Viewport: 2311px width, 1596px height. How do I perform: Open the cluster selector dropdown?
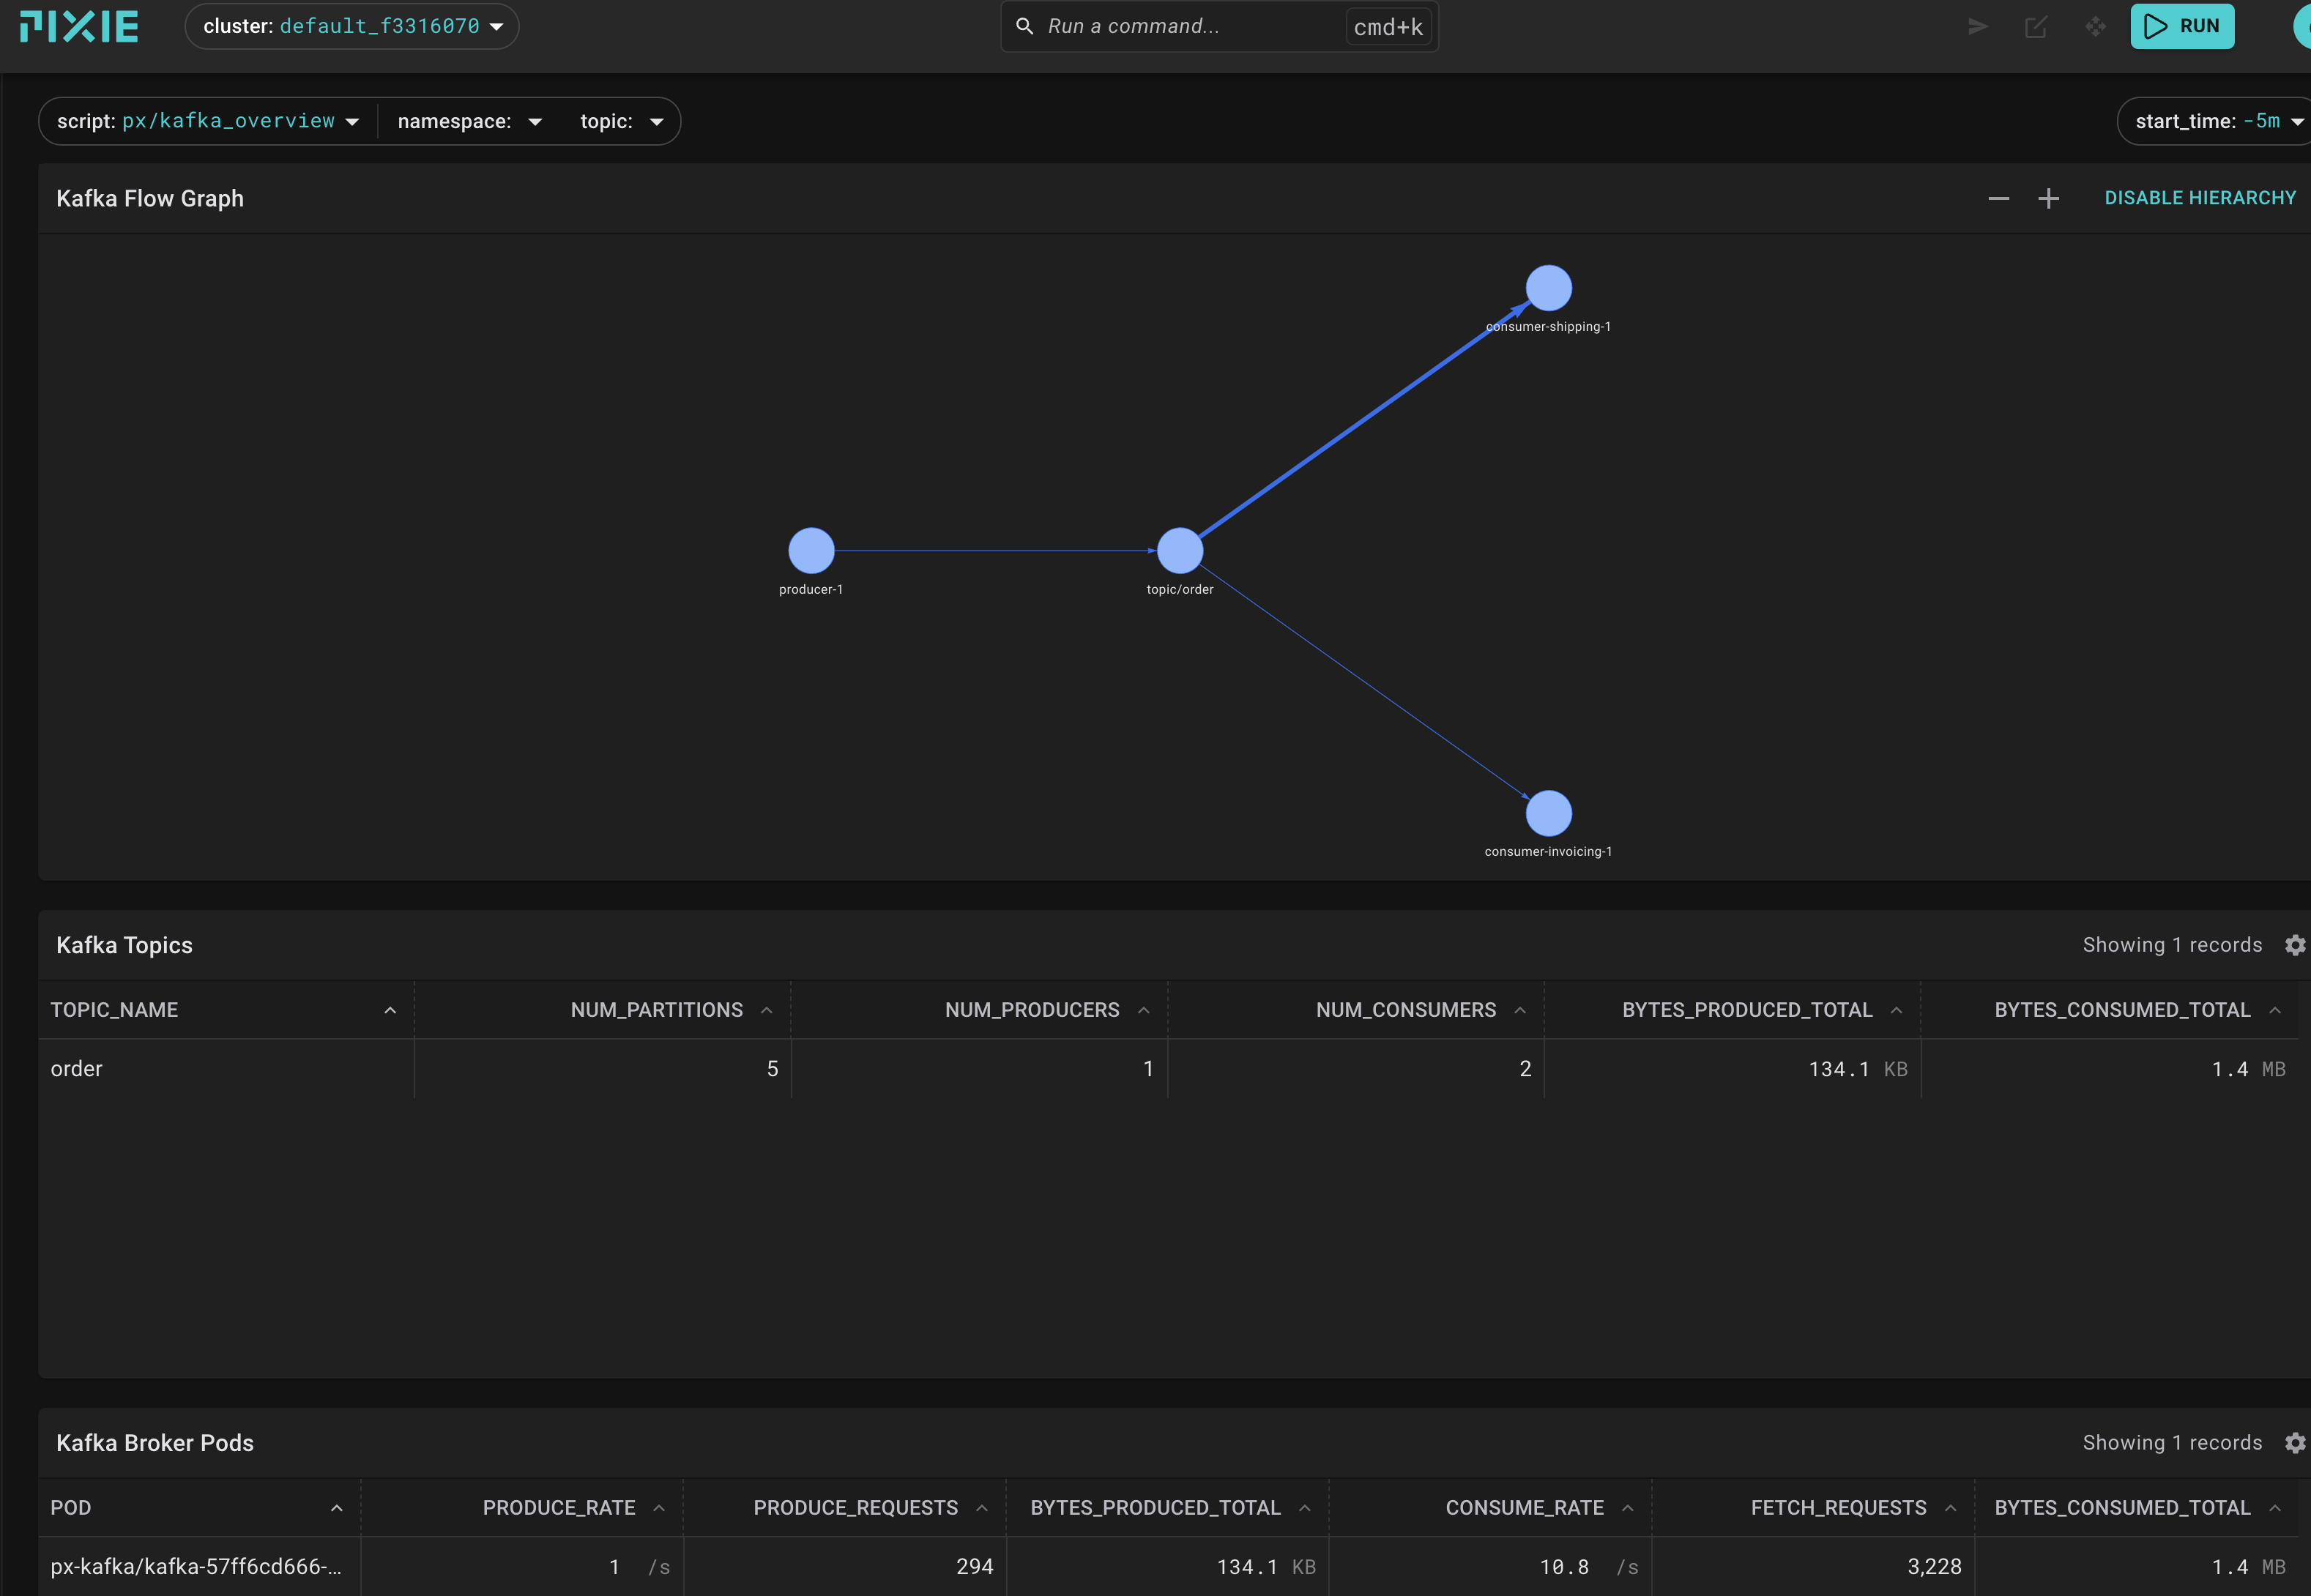352,26
